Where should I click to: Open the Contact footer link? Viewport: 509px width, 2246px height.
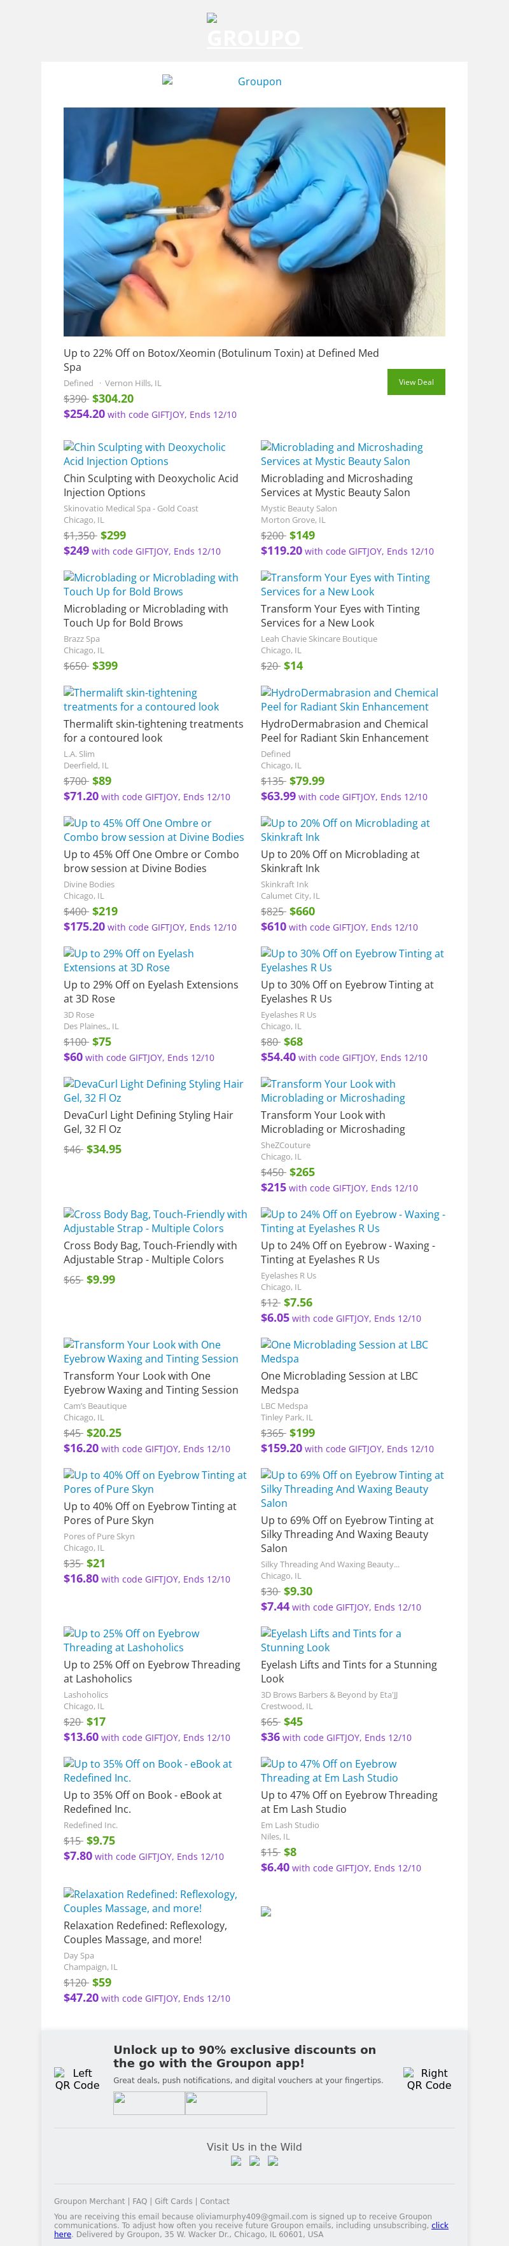214,2201
